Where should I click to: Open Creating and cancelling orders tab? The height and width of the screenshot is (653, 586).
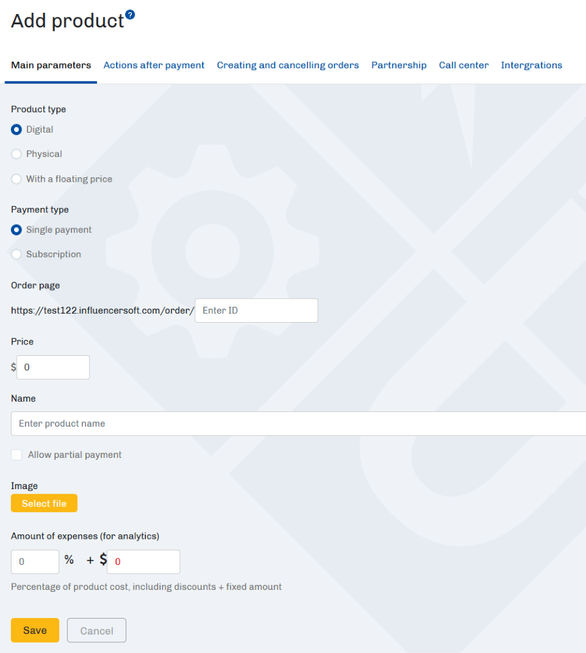(x=288, y=65)
